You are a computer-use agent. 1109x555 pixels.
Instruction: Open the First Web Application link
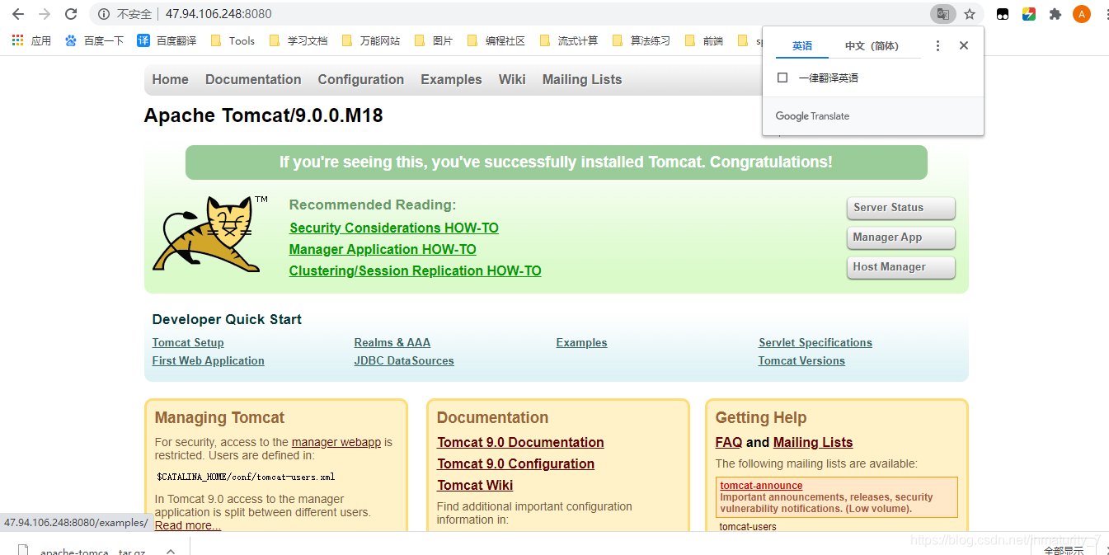209,360
